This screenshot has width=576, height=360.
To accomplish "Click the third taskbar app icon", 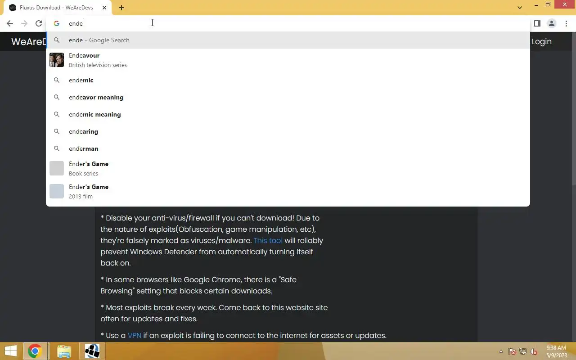I will click(x=92, y=351).
